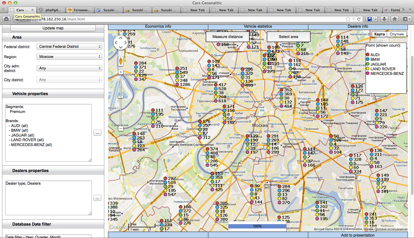
Task: Open the Federal district dropdown
Action: click(69, 46)
